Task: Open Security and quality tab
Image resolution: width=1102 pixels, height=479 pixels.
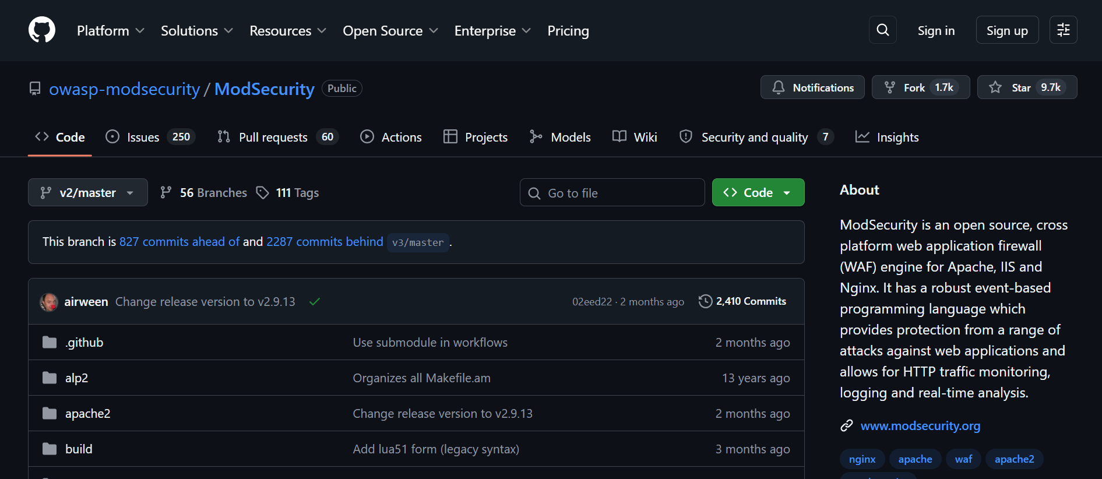Action: pyautogui.click(x=756, y=137)
